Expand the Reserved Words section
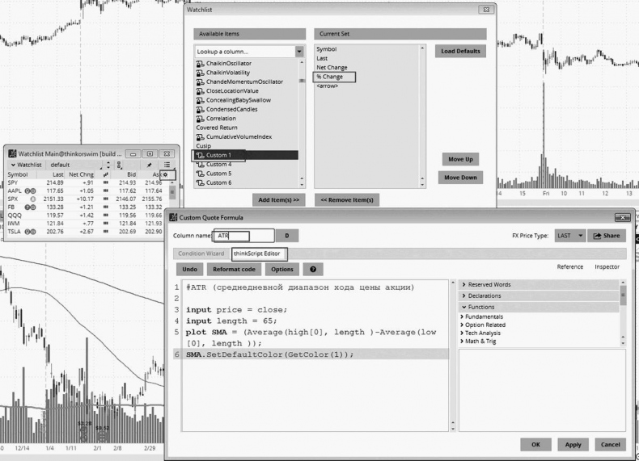Viewport: 639px width, 461px height. [463, 285]
